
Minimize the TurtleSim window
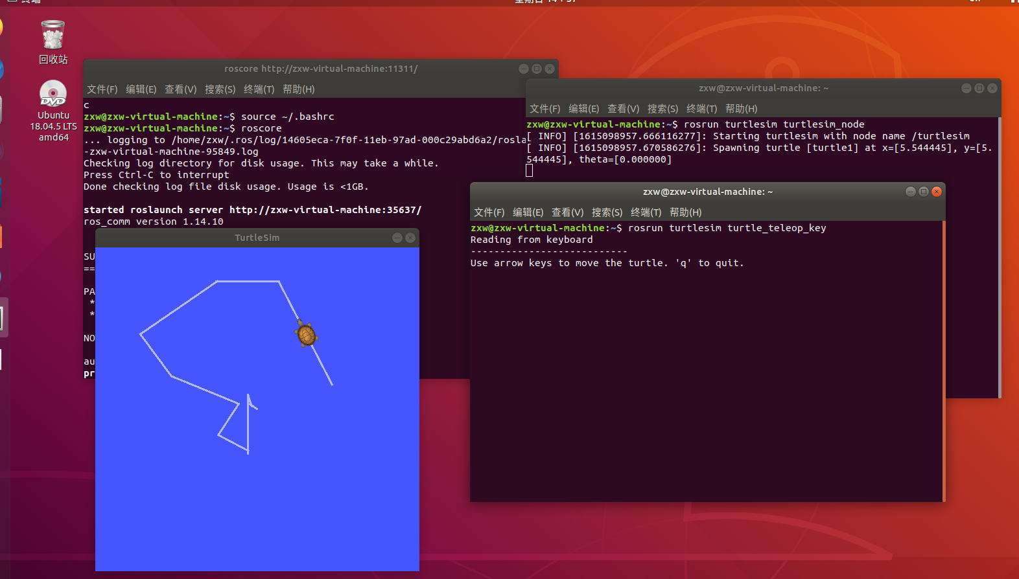pos(397,238)
